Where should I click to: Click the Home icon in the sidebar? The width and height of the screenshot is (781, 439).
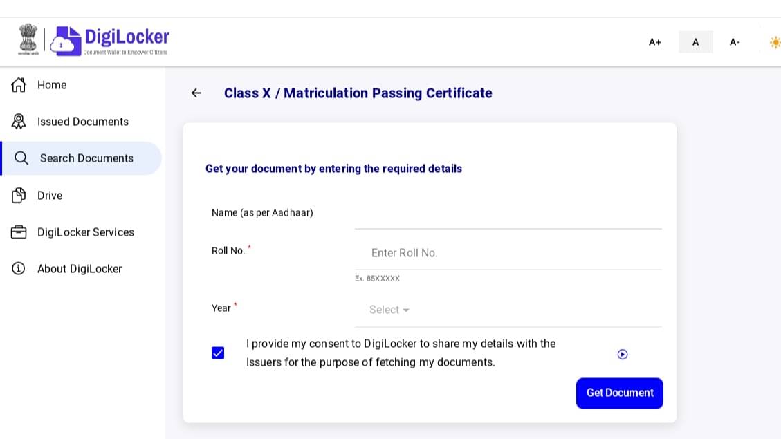[19, 84]
